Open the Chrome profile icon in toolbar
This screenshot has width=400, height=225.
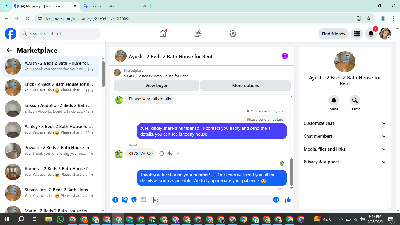coord(383,18)
